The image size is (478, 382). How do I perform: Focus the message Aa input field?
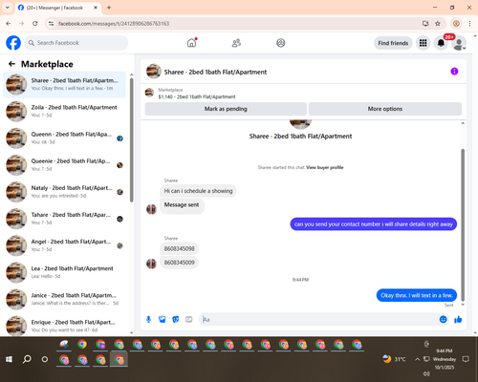pos(318,319)
